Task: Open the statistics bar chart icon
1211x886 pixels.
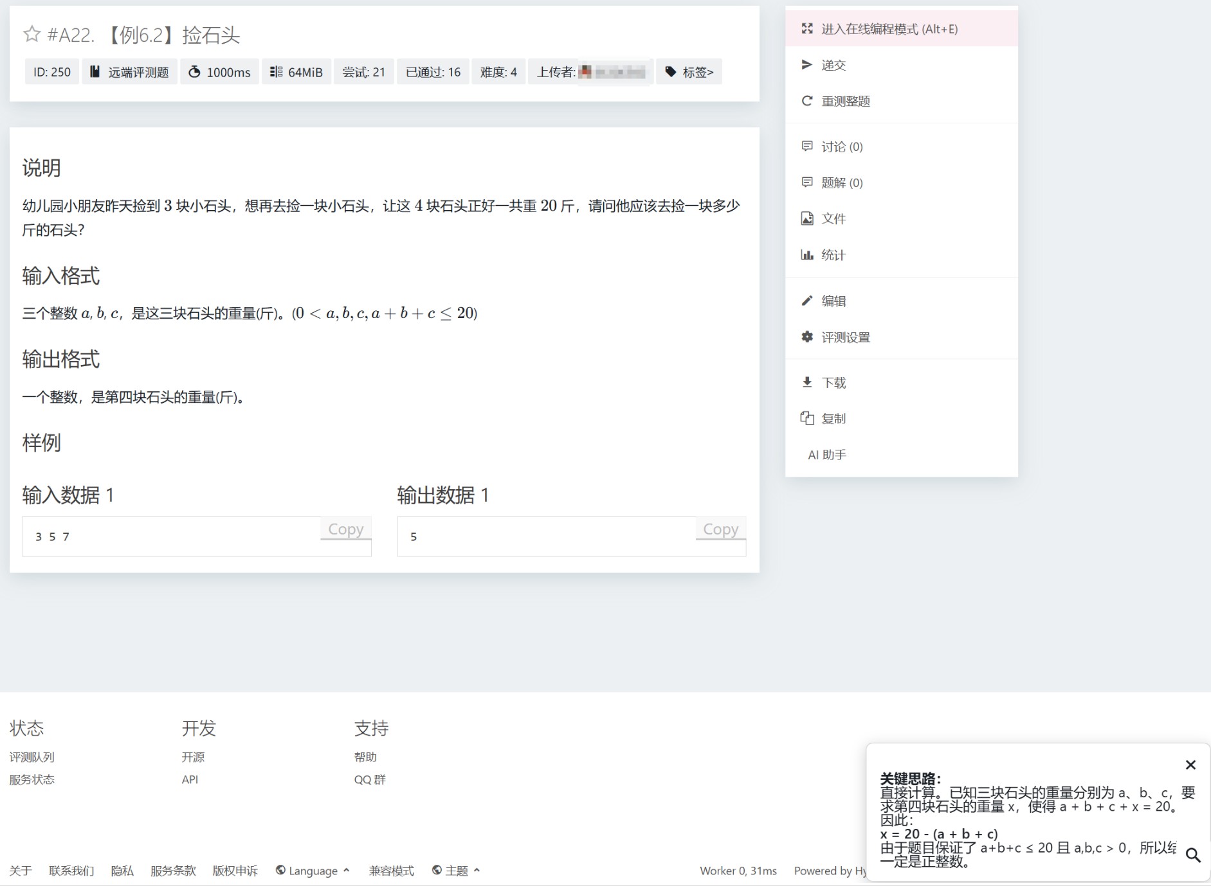Action: [806, 255]
